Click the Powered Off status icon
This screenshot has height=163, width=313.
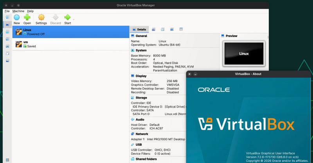point(25,34)
